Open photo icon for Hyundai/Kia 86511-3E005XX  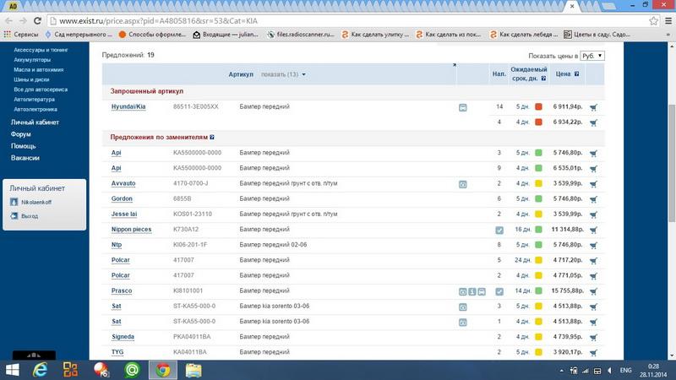(462, 108)
